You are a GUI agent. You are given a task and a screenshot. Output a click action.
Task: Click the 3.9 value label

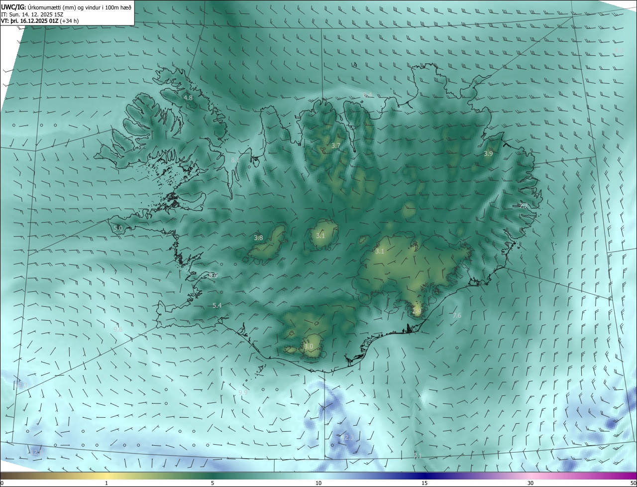pos(488,154)
